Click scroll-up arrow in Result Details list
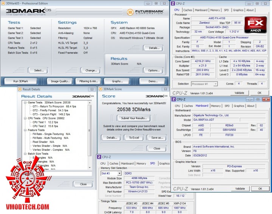This screenshot has height=214, width=272. [90, 103]
